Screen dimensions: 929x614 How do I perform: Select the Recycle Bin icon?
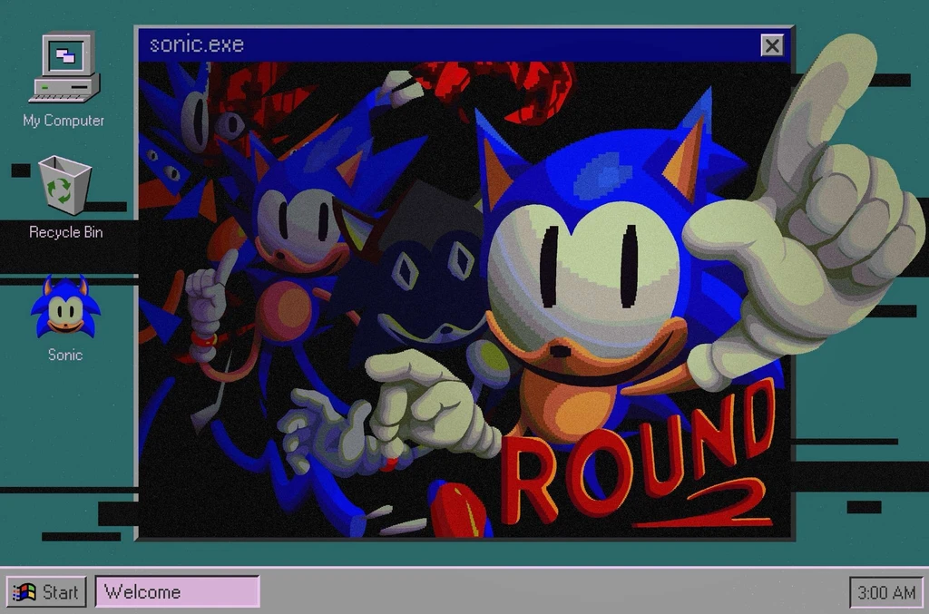pos(64,185)
